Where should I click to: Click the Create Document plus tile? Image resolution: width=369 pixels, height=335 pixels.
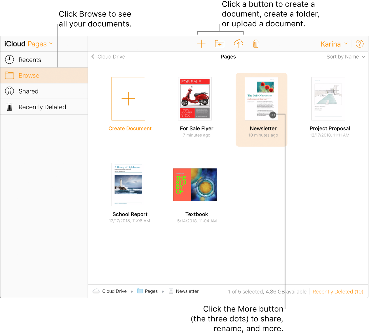[x=128, y=99]
